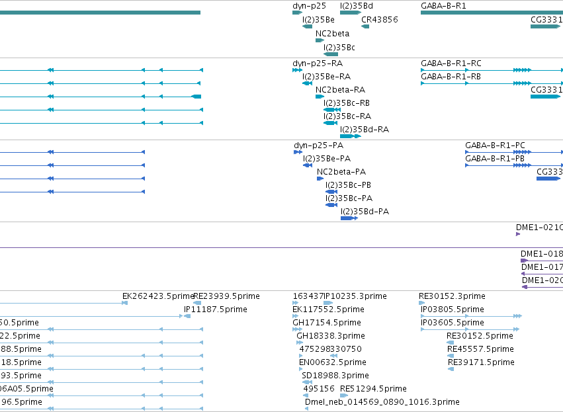Click the SD18988.3prime EST label
This screenshot has width=563, height=412.
point(335,376)
